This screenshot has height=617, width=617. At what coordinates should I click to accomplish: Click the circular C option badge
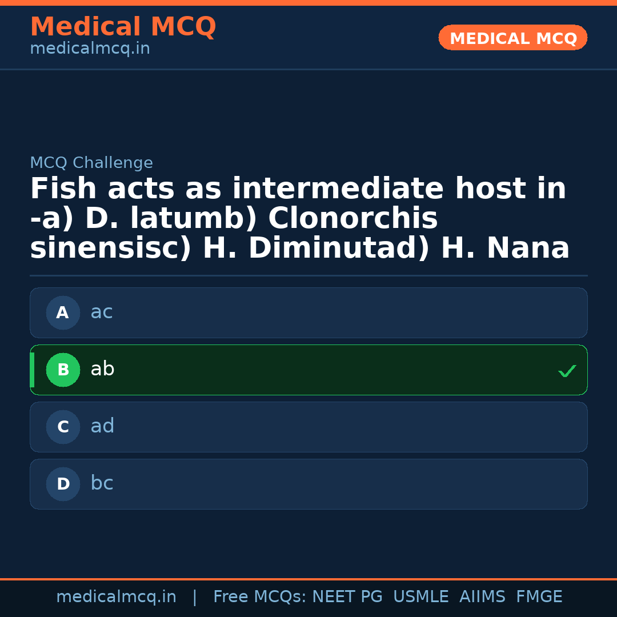pos(63,427)
